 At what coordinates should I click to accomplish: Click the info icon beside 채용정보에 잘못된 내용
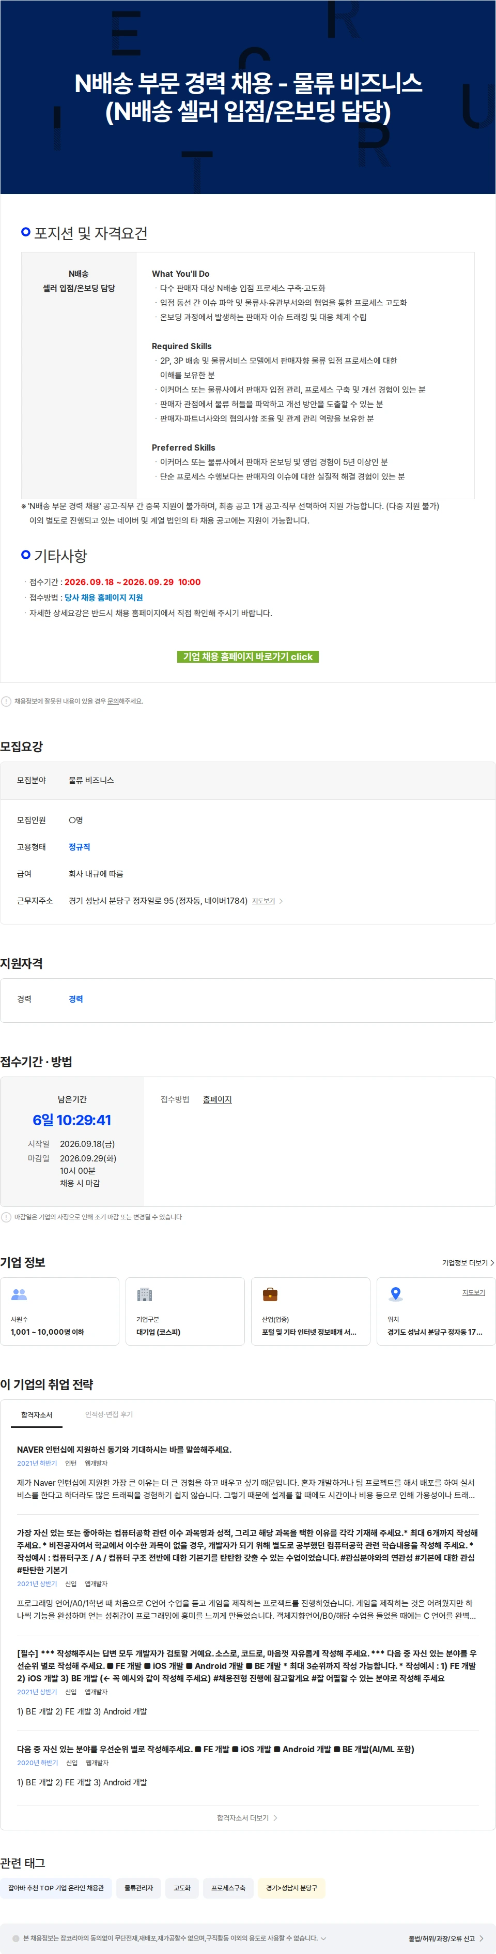click(x=6, y=702)
